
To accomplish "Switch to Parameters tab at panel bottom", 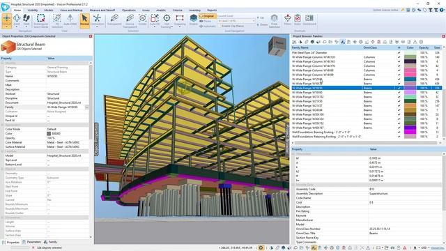I will click(x=32, y=242).
